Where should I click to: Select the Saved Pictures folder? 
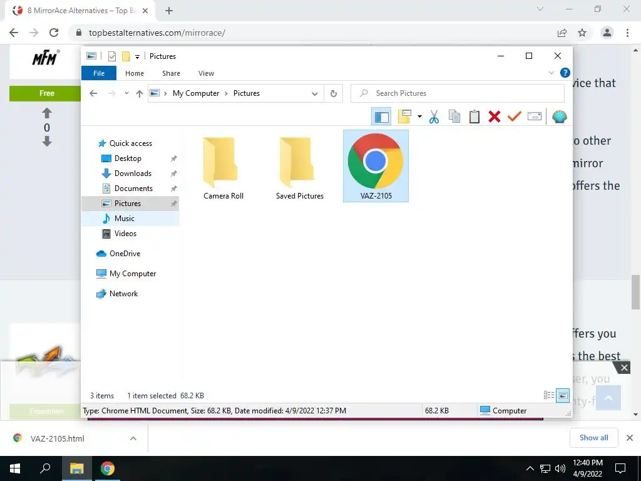[x=300, y=168]
